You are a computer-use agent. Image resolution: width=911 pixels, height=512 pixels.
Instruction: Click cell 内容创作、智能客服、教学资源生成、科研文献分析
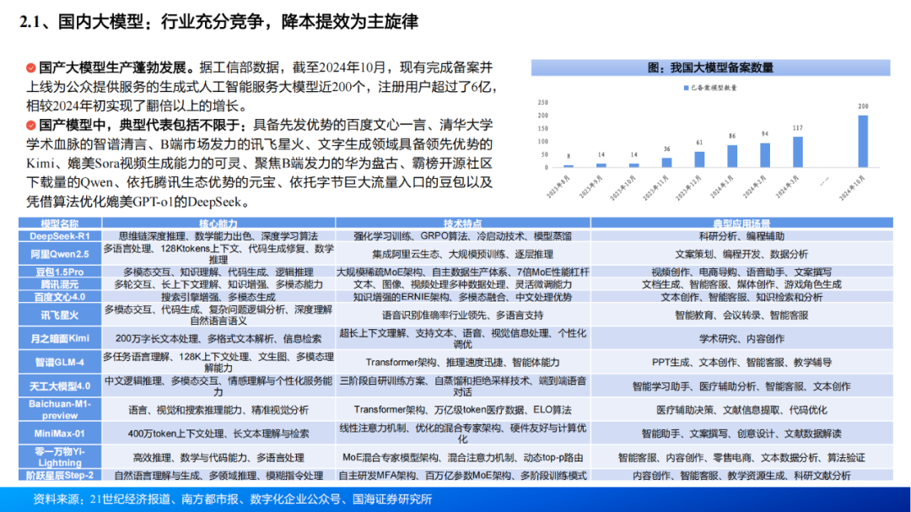click(x=742, y=476)
